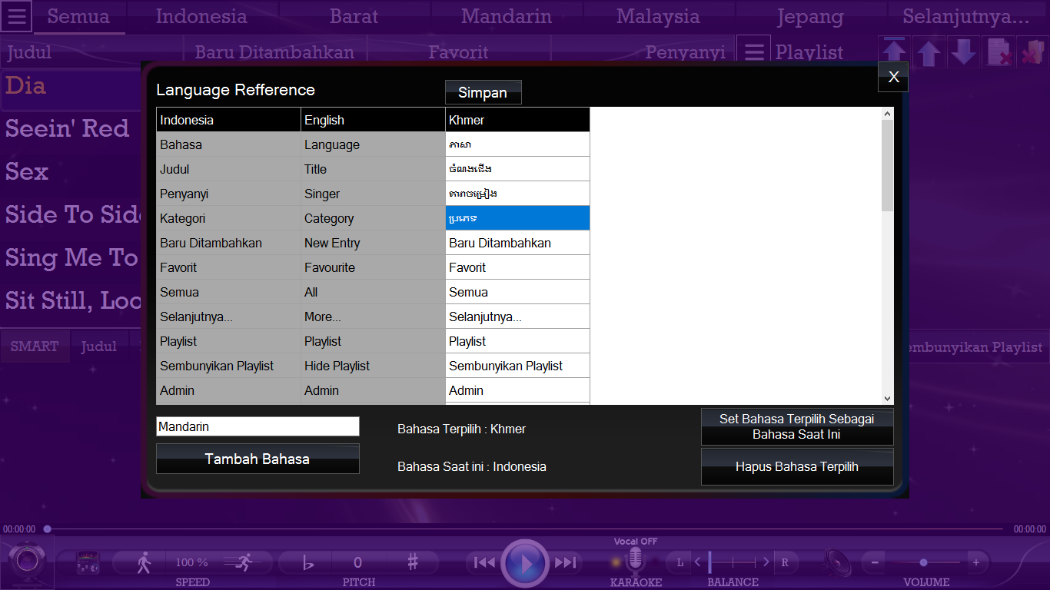Adjust the volume slider handle
Image resolution: width=1050 pixels, height=590 pixels.
point(923,563)
